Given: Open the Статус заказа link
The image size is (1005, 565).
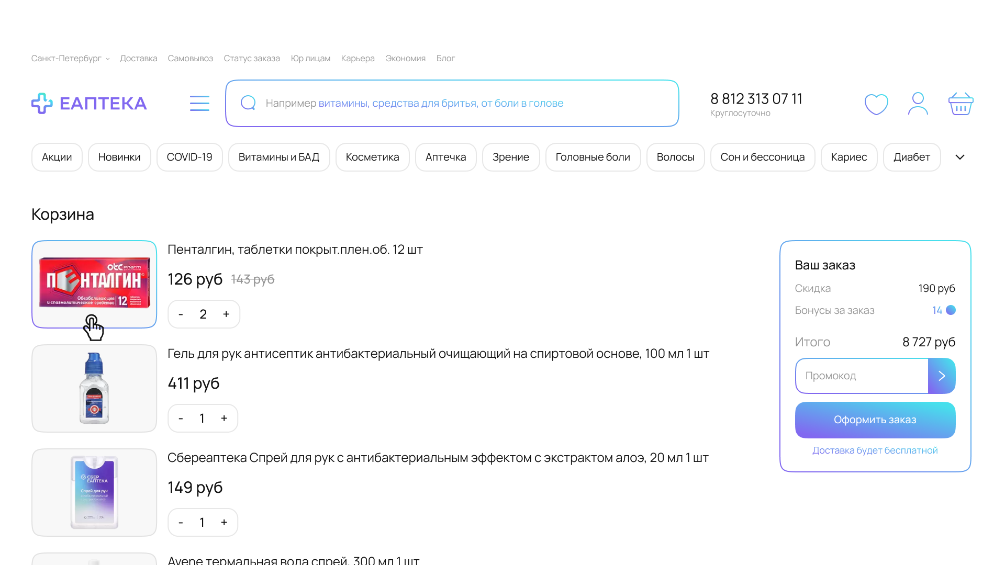Looking at the screenshot, I should pyautogui.click(x=251, y=59).
